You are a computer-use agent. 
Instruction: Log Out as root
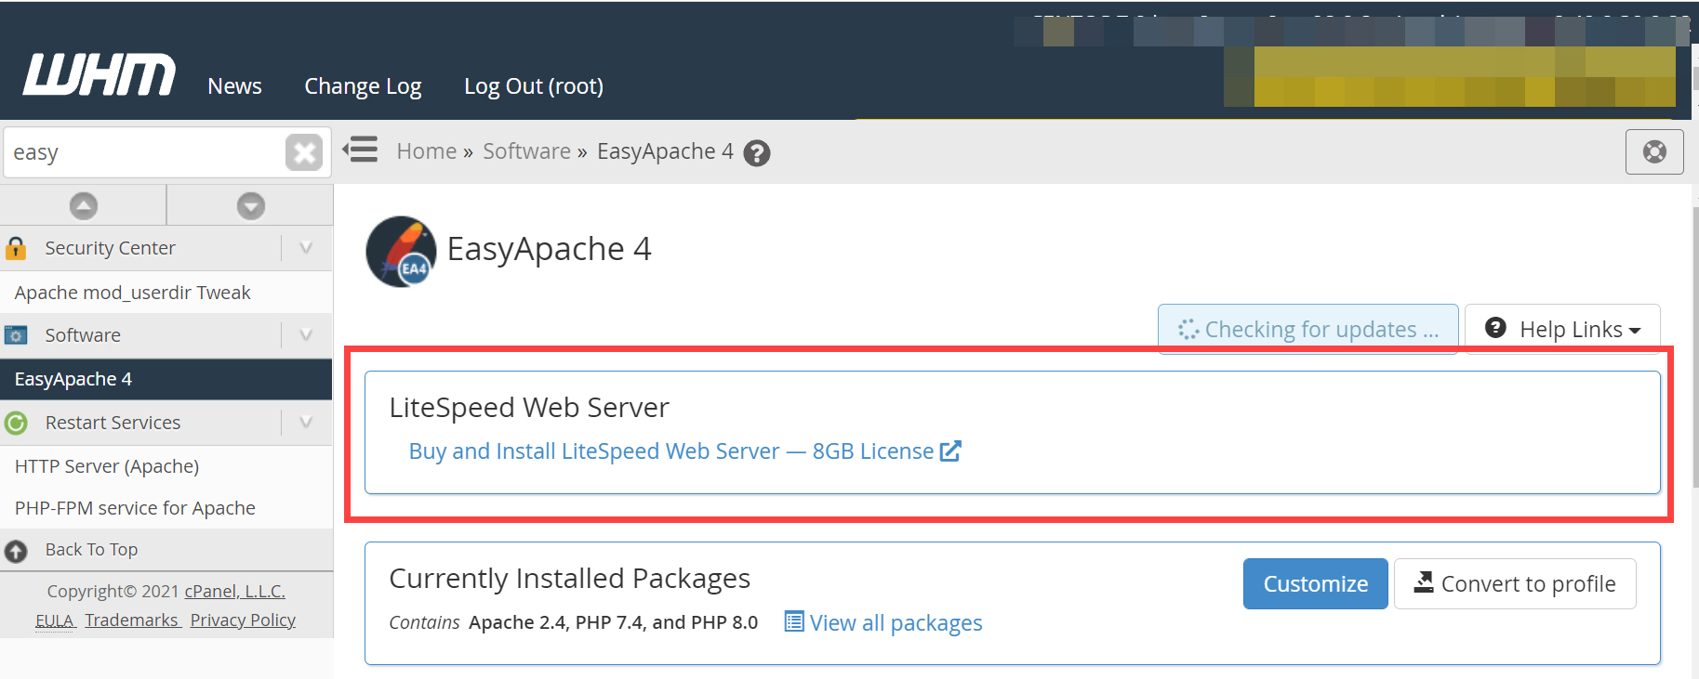[534, 86]
